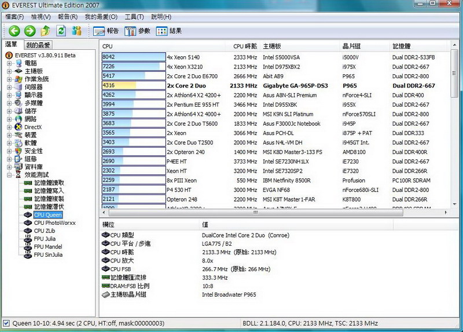Click the Up level arrow icon
Viewport: 463px width, 332px height.
coord(46,31)
